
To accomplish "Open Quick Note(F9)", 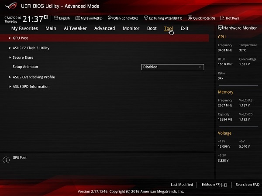I will coord(204,18).
